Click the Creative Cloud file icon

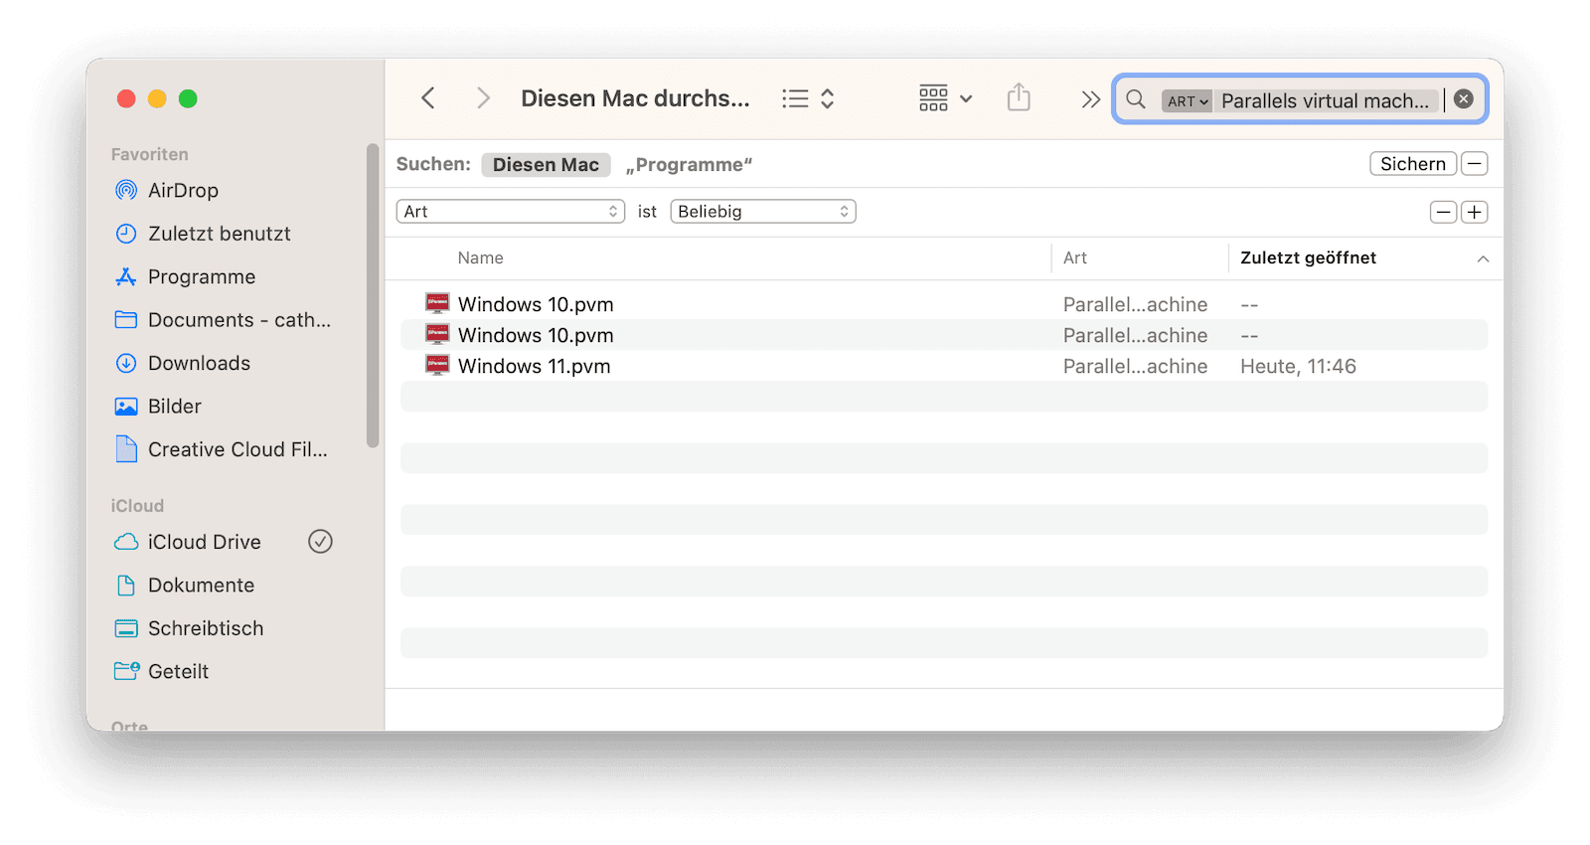(x=126, y=449)
